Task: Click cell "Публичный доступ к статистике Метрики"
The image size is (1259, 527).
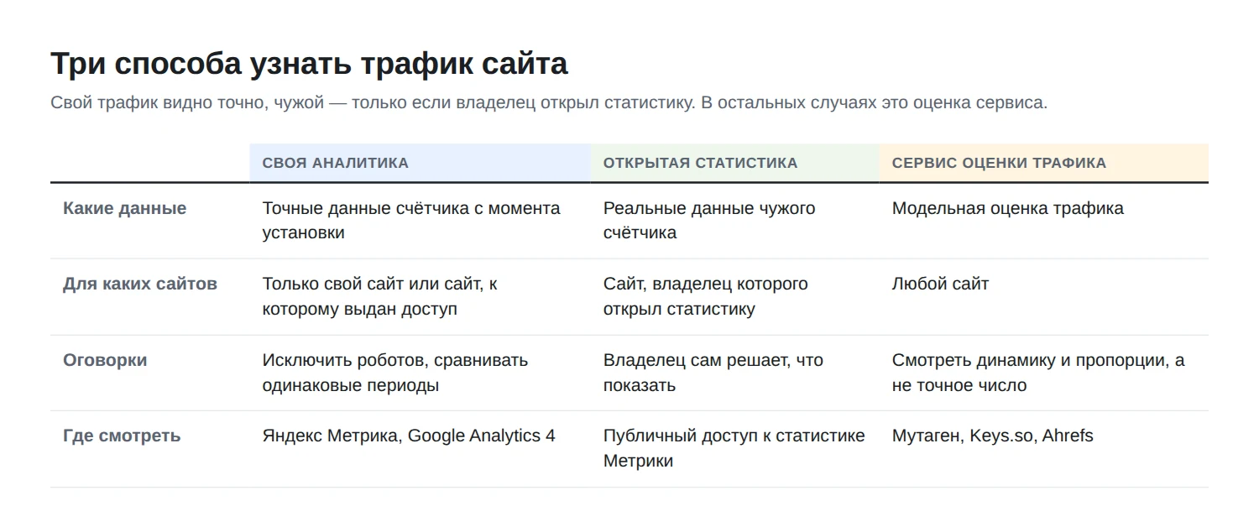Action: [x=734, y=449]
